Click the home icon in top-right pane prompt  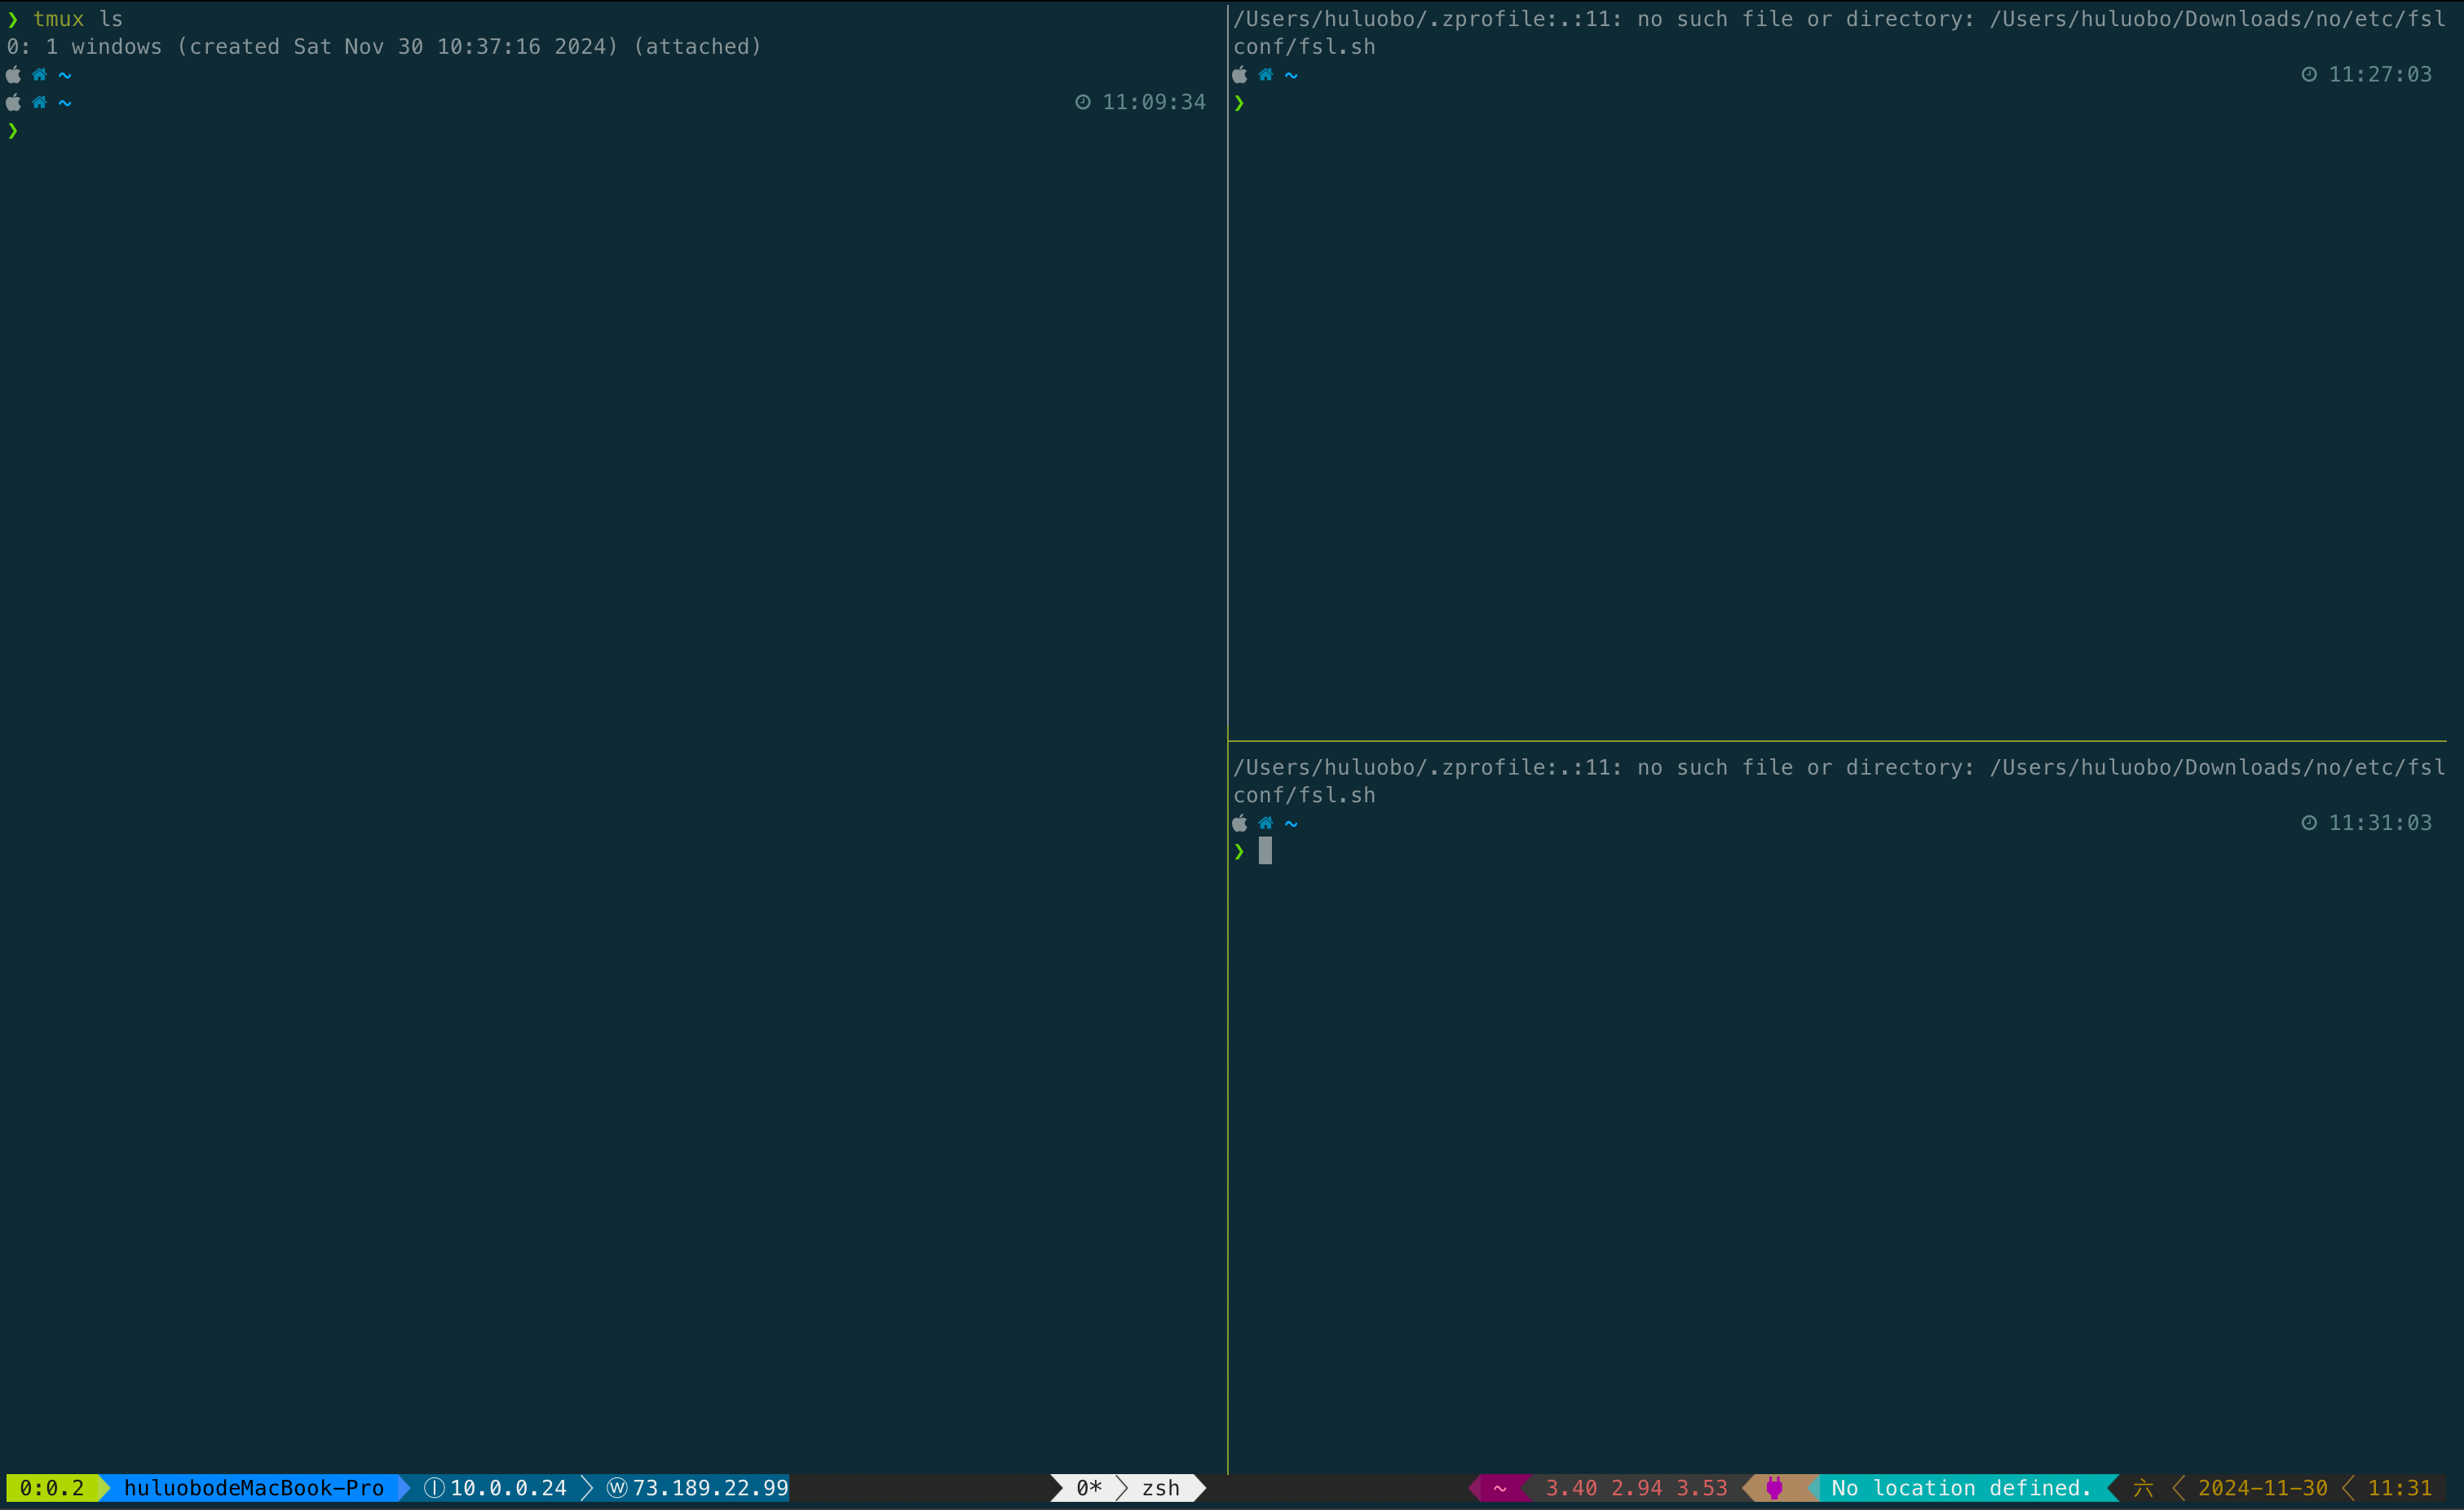click(1265, 74)
